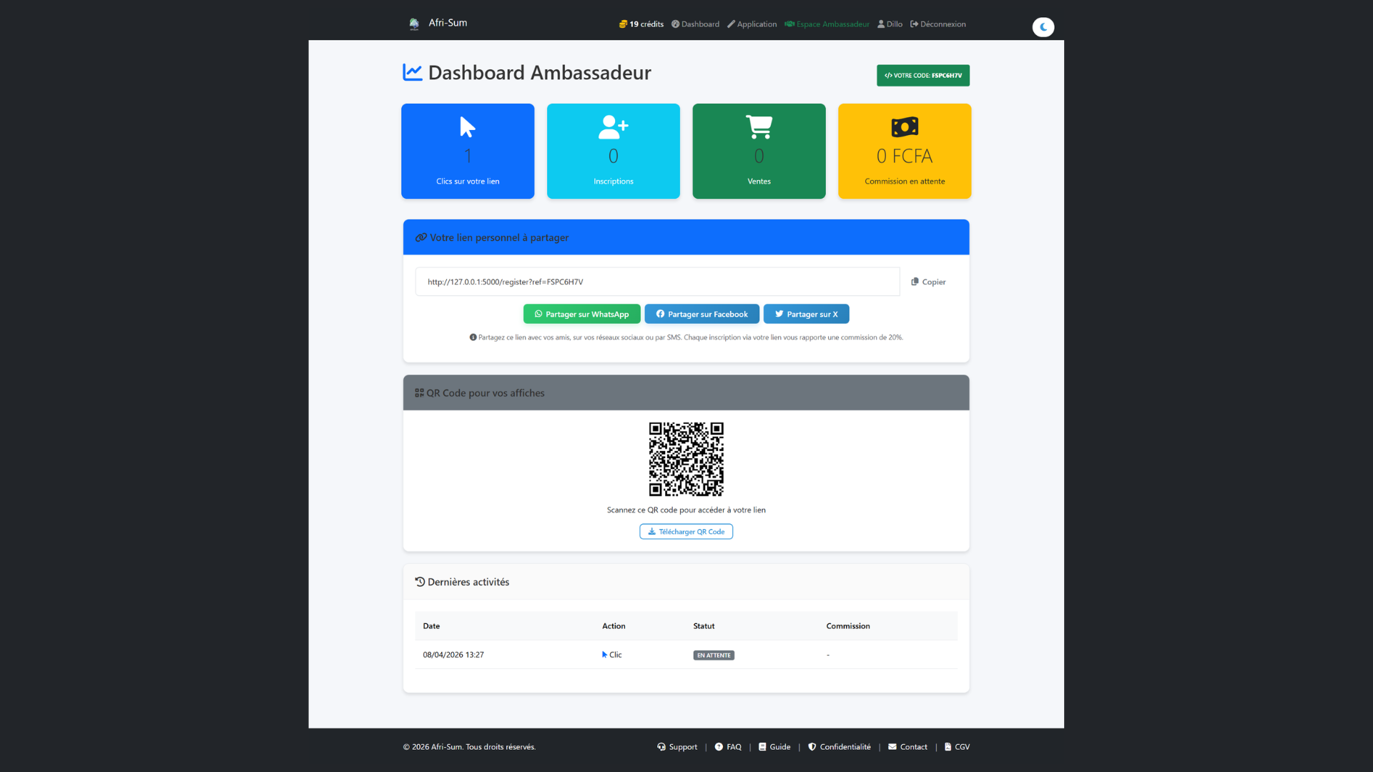Click the user-plus Inscriptions icon
Viewport: 1373px width, 772px height.
coord(613,127)
